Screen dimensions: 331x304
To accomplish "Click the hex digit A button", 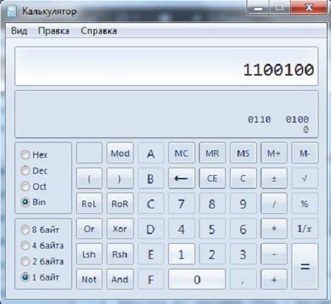I will pos(151,153).
